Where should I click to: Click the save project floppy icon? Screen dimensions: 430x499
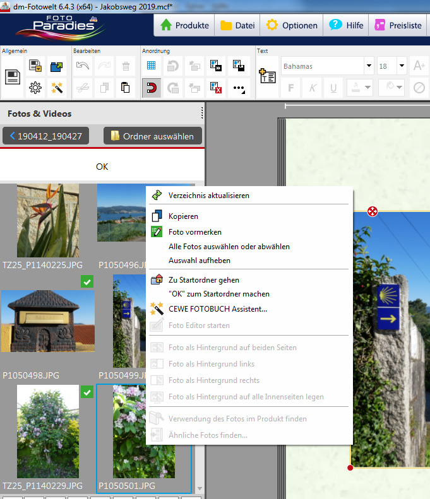13,77
